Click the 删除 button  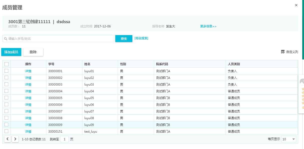click(x=33, y=52)
